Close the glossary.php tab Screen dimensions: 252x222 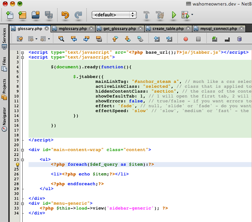(47, 29)
